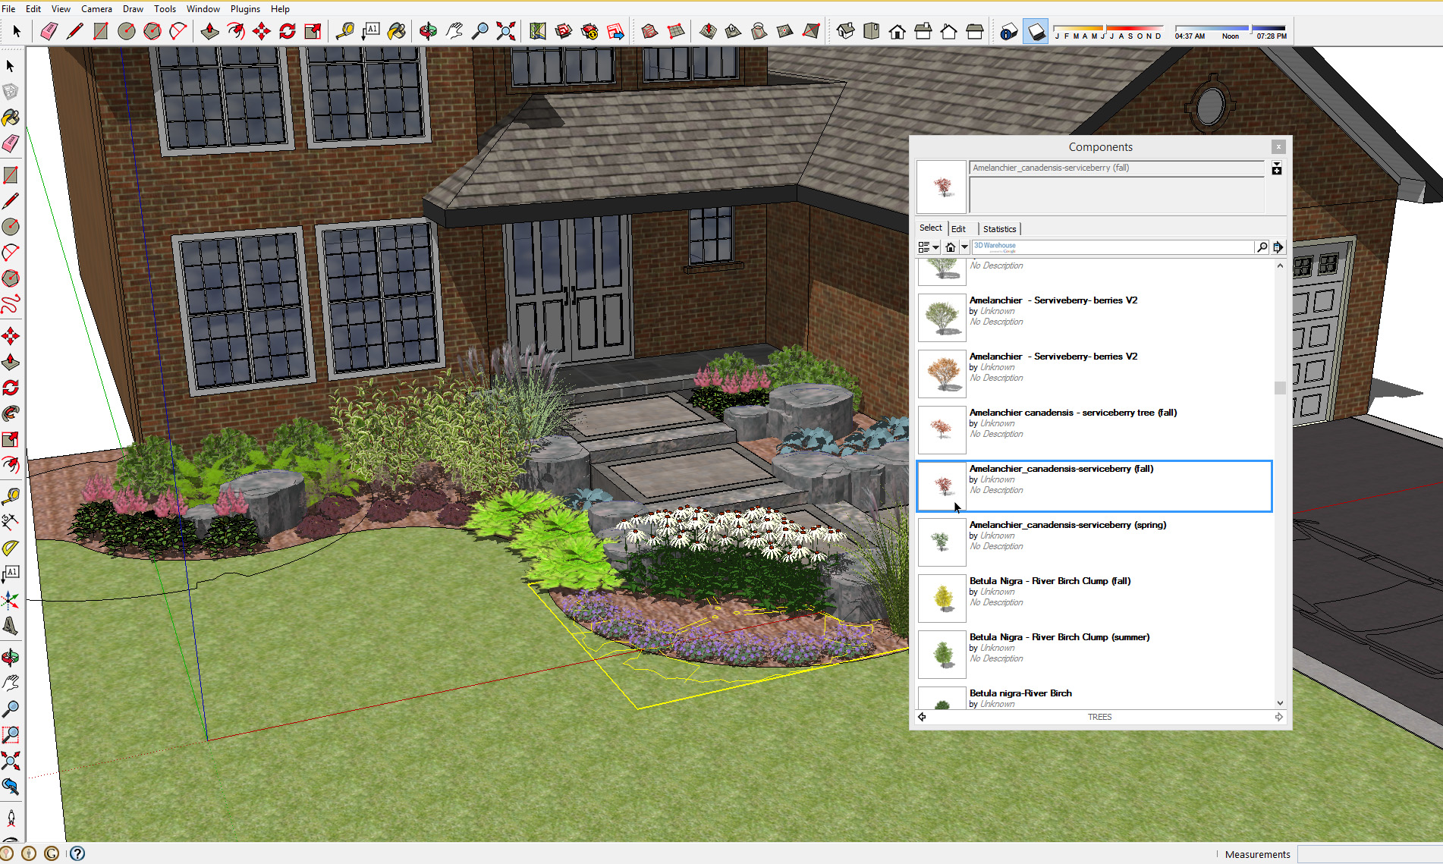Switch to the Select tab in Components
Viewport: 1443px width, 864px height.
(931, 228)
